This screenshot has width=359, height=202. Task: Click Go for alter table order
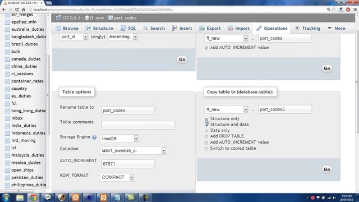pos(182,59)
